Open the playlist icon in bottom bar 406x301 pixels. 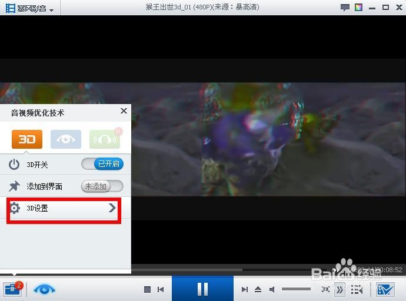click(x=357, y=289)
